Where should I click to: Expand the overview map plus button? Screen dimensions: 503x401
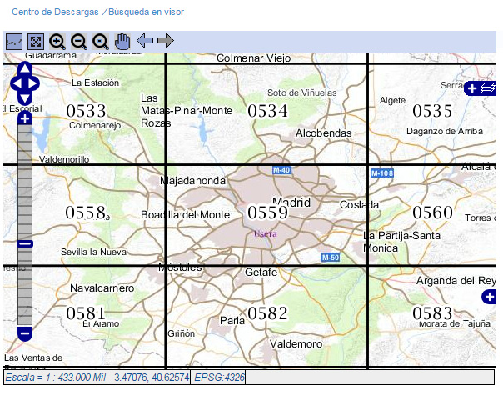[x=490, y=298]
